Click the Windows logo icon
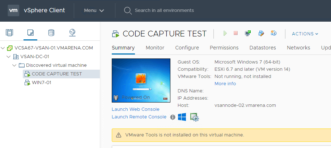 (182, 117)
